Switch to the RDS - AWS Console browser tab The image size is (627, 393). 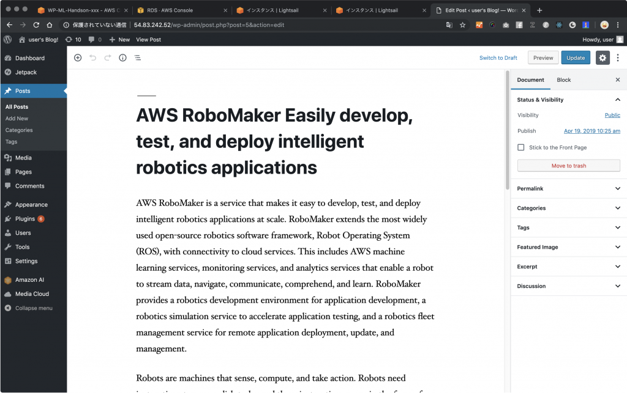[x=182, y=10]
